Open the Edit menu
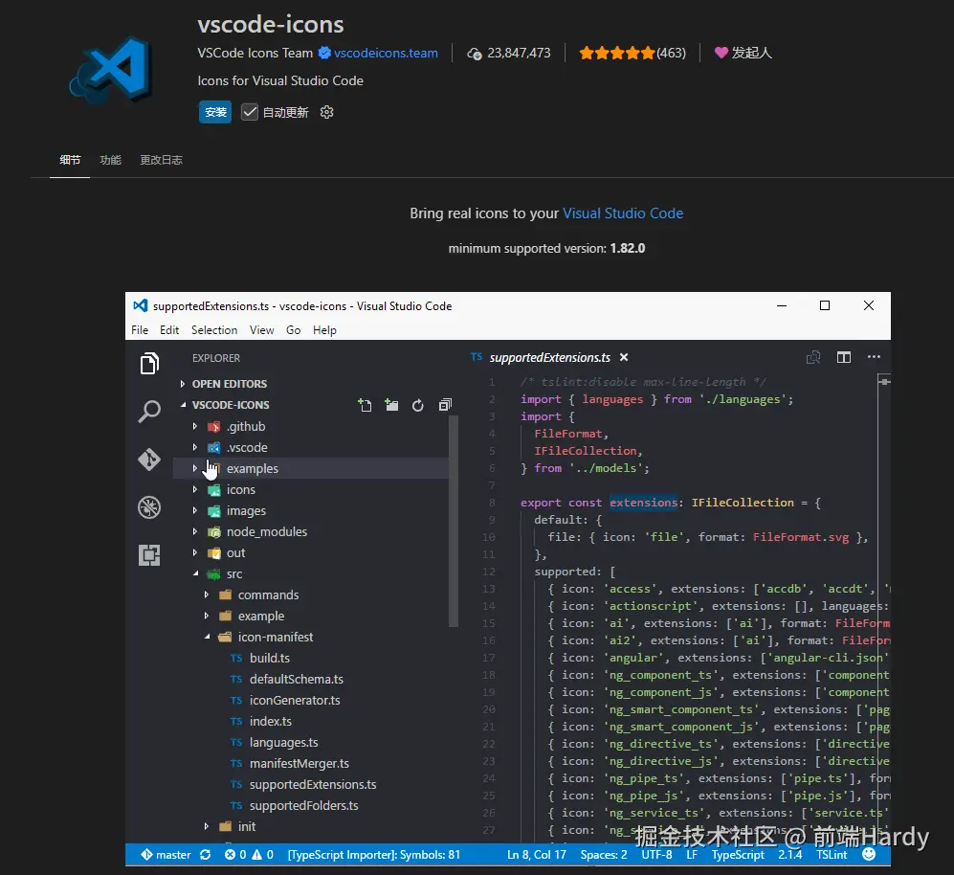Image resolution: width=954 pixels, height=875 pixels. pos(169,330)
